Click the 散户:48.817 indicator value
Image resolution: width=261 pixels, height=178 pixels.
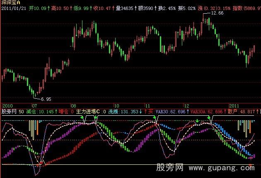coord(242,112)
